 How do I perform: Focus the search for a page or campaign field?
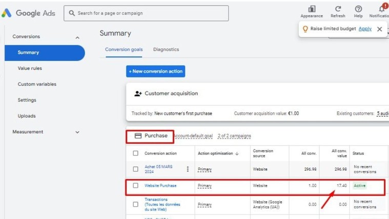pos(146,13)
